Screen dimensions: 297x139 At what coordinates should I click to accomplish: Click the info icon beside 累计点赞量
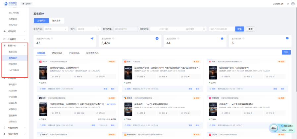click(178, 38)
